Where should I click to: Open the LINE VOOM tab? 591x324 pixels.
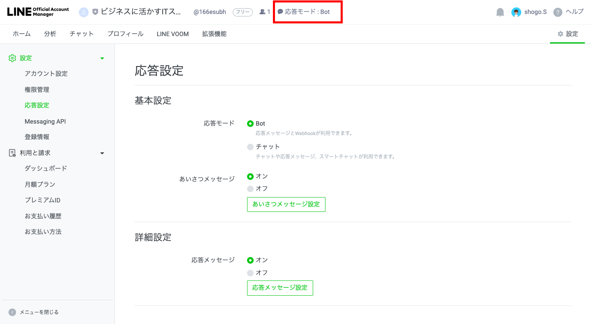click(172, 34)
